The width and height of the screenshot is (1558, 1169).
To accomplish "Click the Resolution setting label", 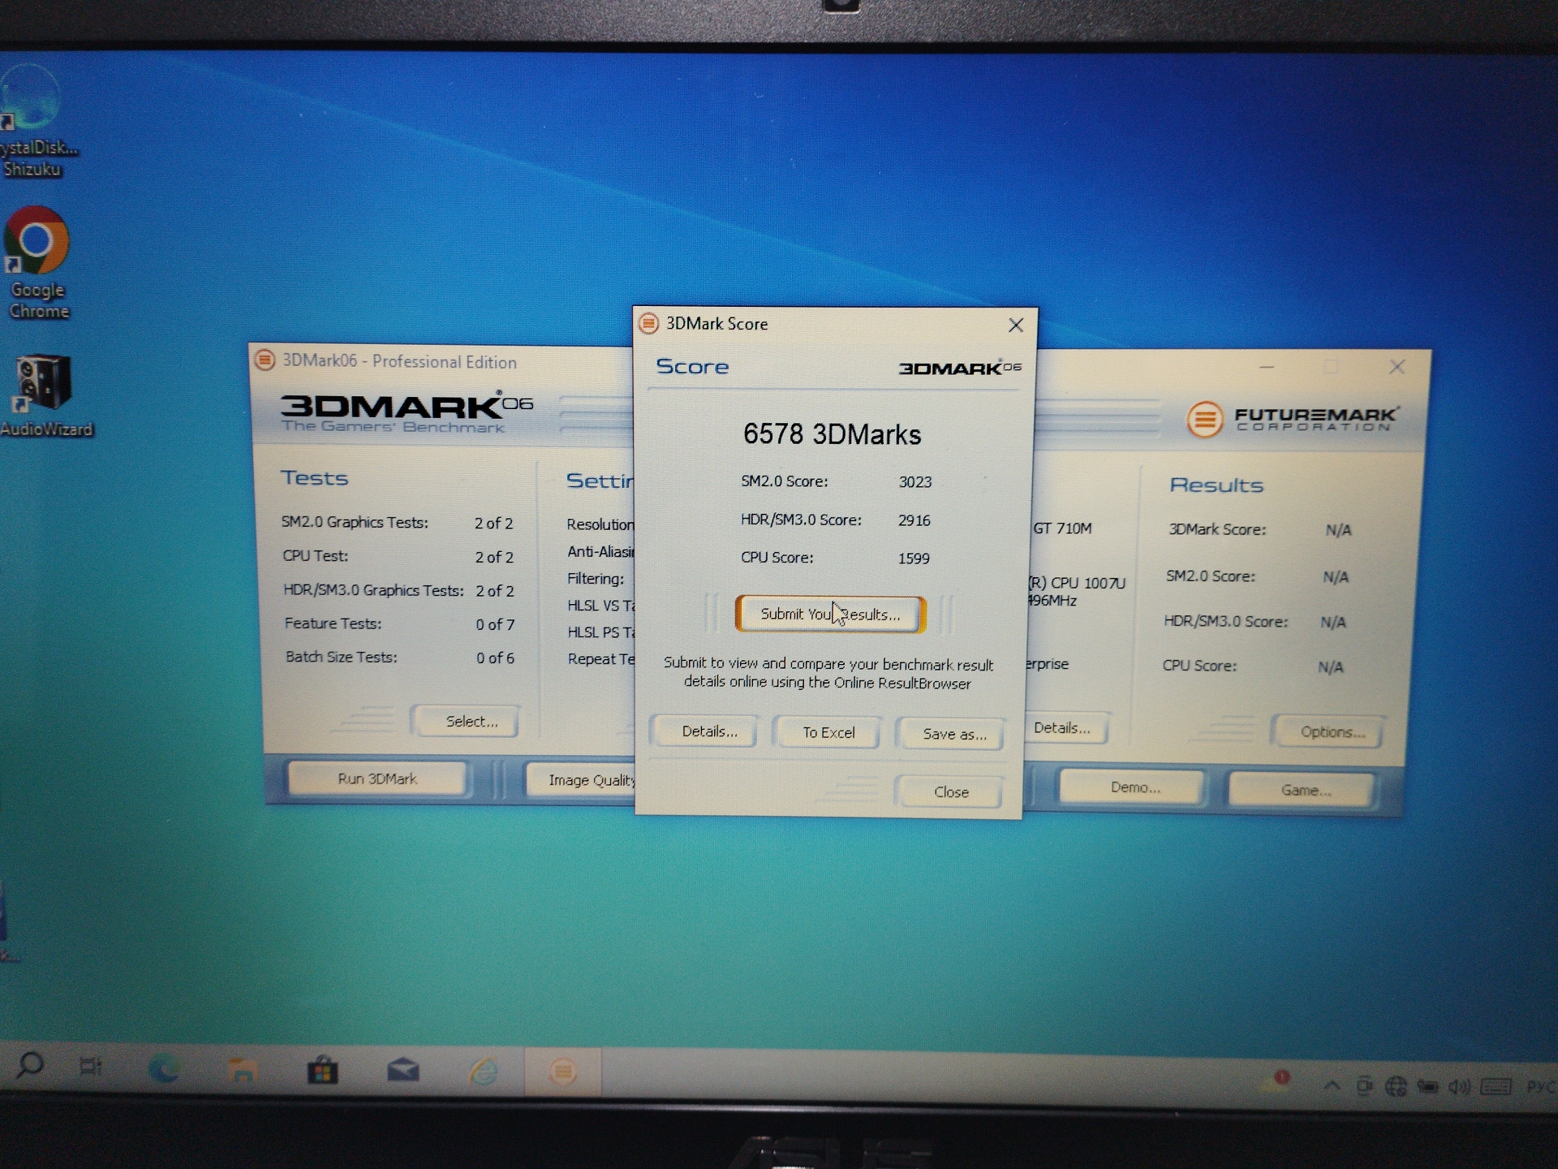I will [600, 524].
